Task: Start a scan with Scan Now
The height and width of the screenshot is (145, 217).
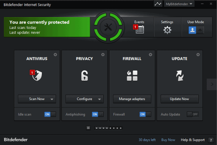Action: pyautogui.click(x=37, y=99)
